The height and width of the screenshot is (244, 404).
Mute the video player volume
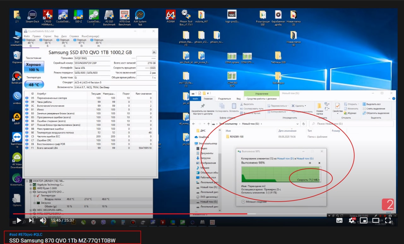pos(43,221)
